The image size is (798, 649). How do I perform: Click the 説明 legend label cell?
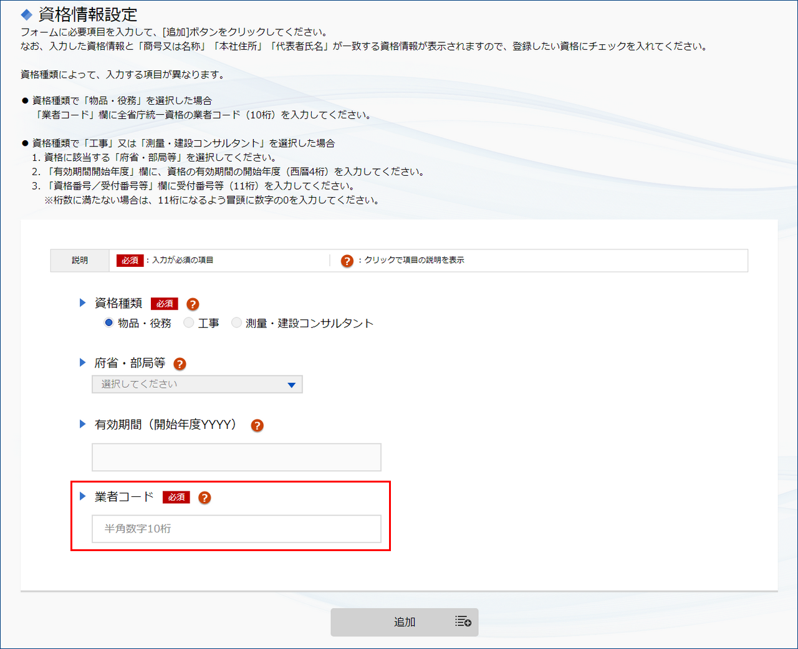click(x=80, y=261)
